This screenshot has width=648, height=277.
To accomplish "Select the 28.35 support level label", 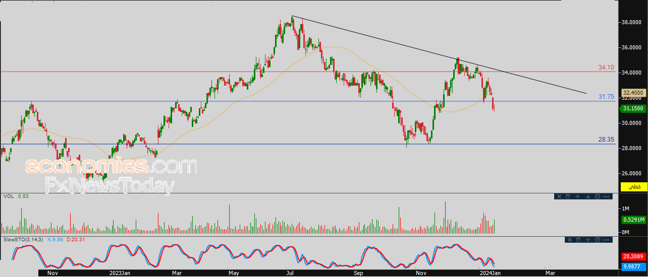I will (x=606, y=140).
